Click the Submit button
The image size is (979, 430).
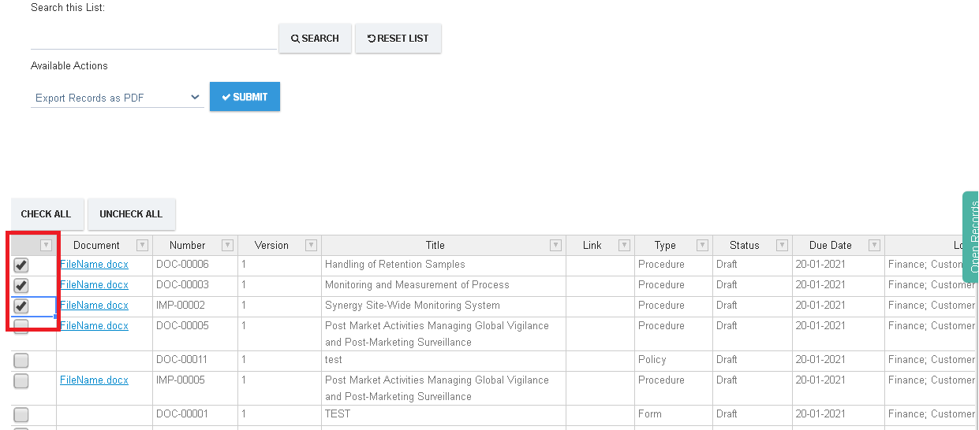point(245,97)
